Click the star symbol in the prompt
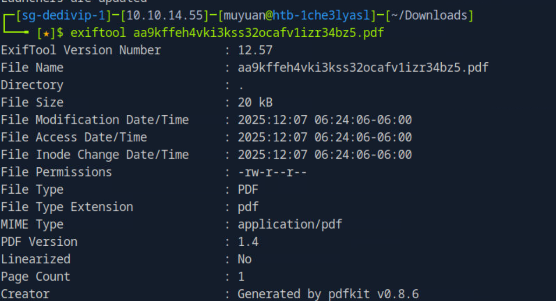 coord(46,33)
